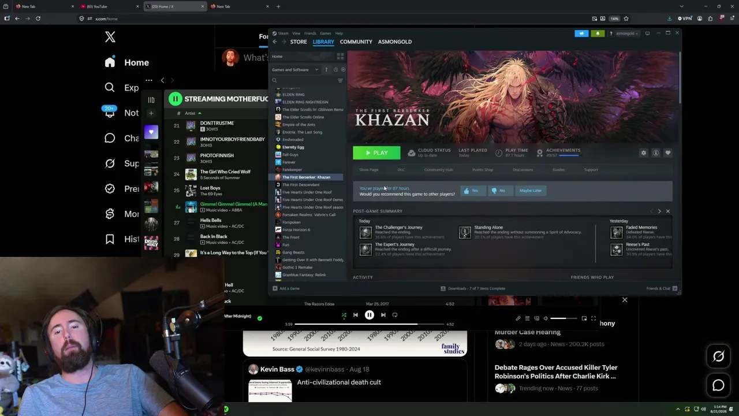Screen dimensions: 739x416
Task: Create new playlist plus icon in Spotify
Action: pyautogui.click(x=151, y=113)
